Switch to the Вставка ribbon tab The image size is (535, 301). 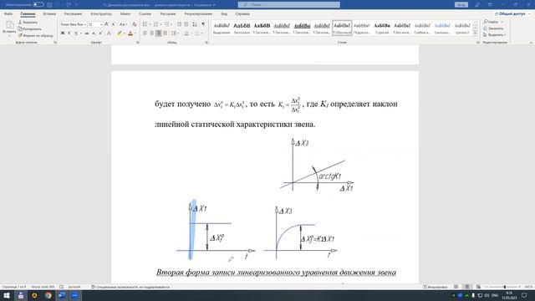(x=49, y=13)
